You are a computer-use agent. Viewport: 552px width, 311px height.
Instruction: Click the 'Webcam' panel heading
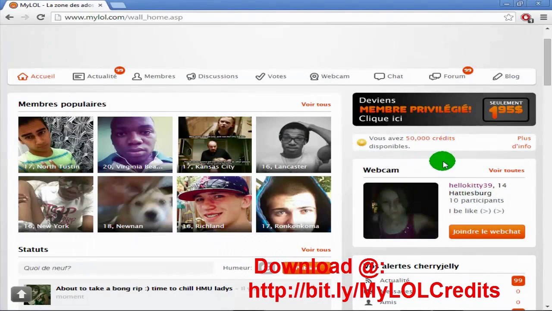click(x=381, y=170)
